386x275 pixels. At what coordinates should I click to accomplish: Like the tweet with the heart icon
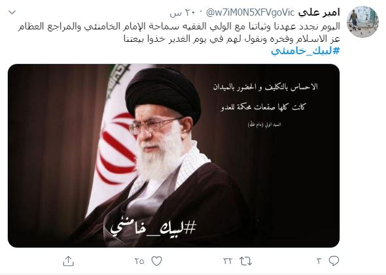coord(156,261)
